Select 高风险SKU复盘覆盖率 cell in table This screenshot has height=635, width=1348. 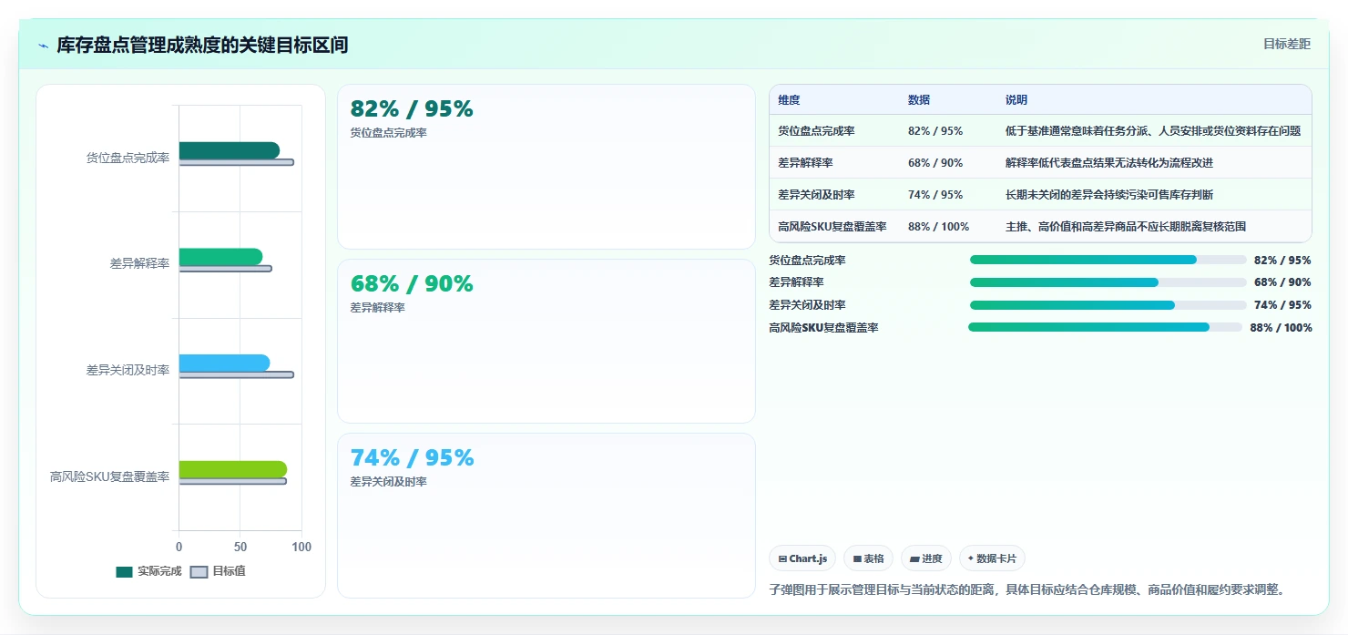832,227
